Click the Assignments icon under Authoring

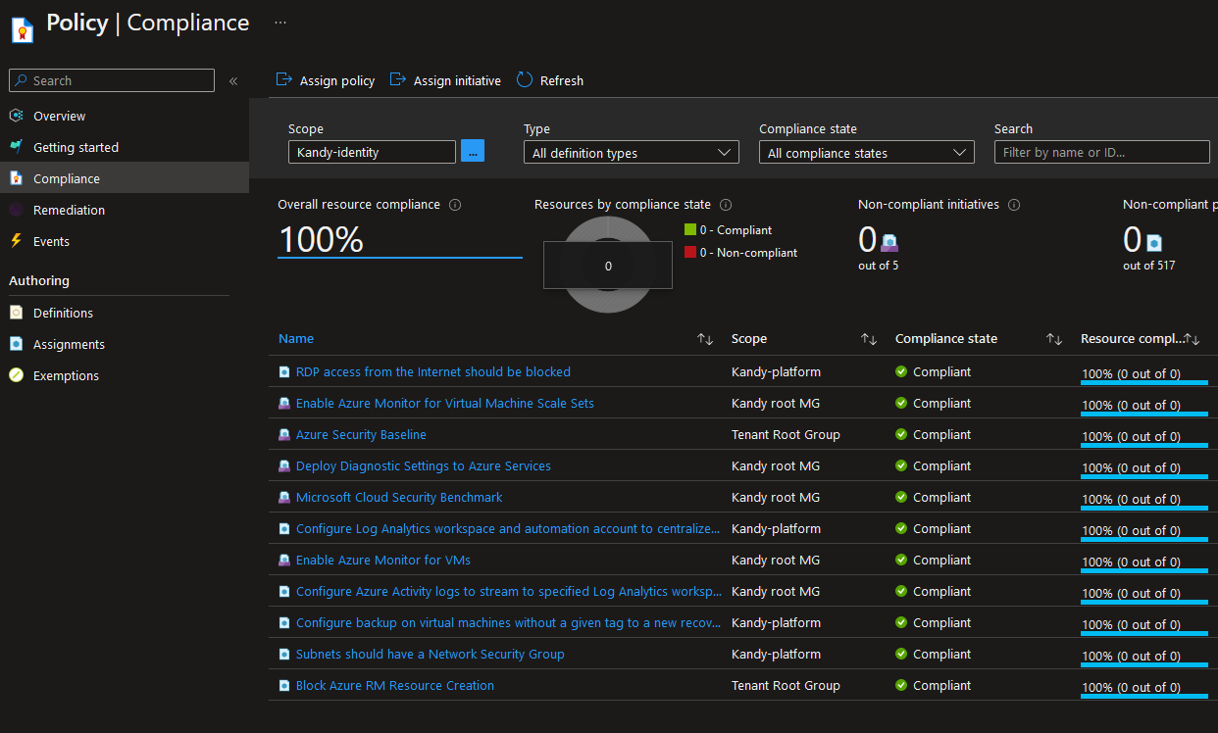pos(16,344)
